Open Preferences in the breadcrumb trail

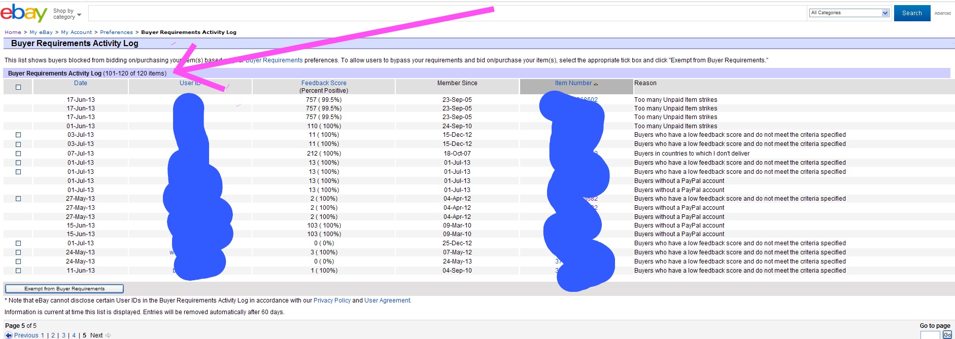(x=116, y=32)
